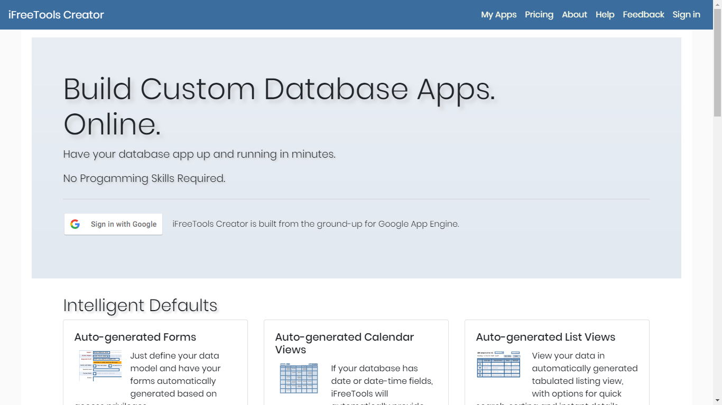The width and height of the screenshot is (722, 405).
Task: Open the Pricing page
Action: point(539,14)
